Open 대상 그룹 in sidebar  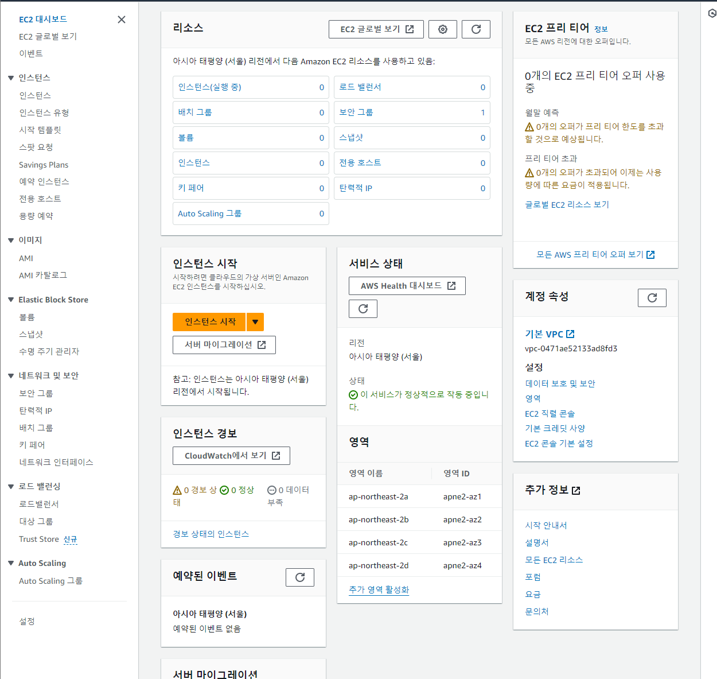36,522
